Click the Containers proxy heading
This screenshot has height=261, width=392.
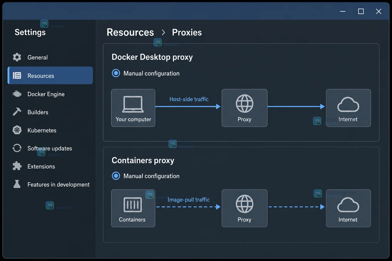coord(143,160)
